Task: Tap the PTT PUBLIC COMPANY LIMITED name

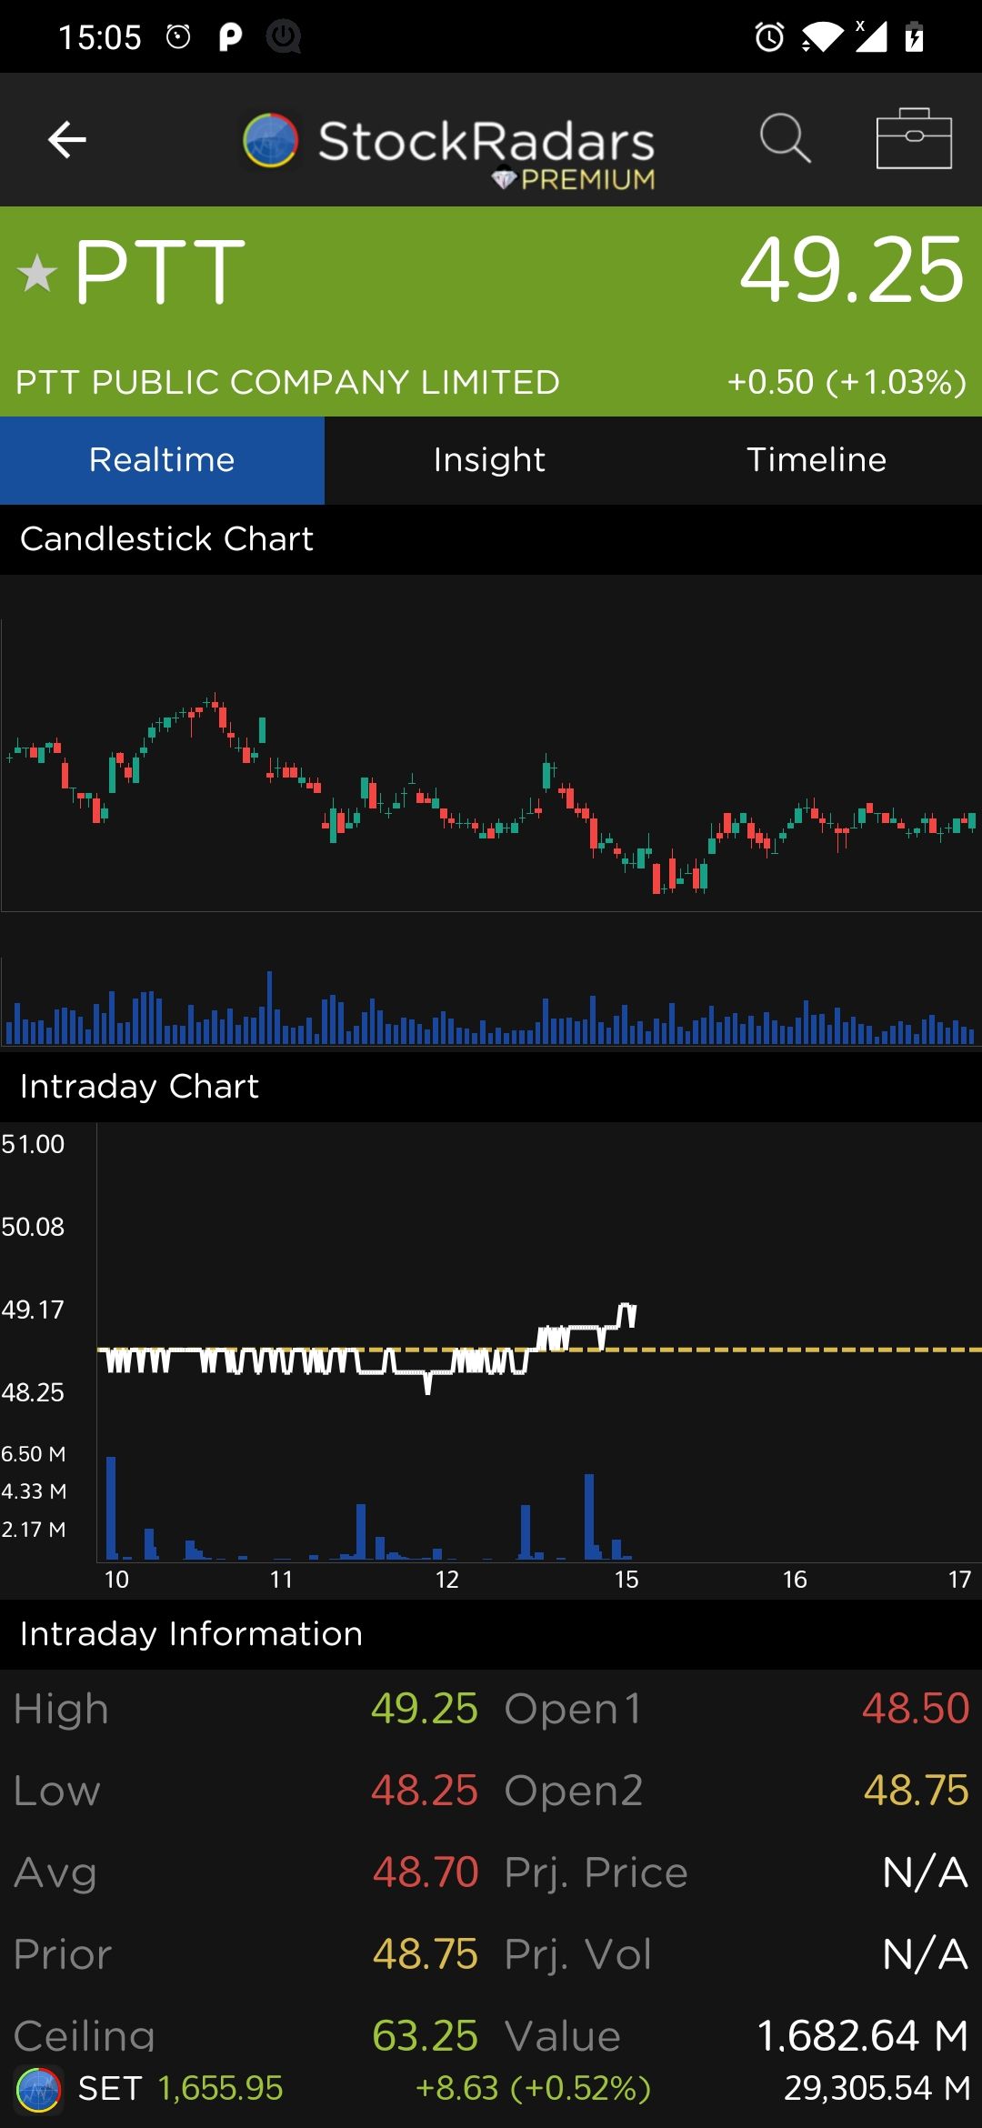Action: [287, 382]
